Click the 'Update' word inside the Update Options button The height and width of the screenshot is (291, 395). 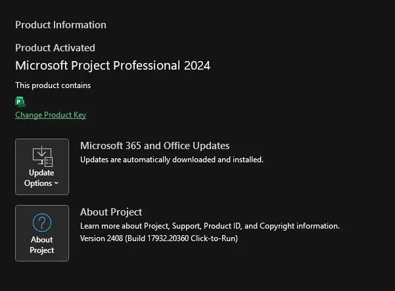(41, 173)
